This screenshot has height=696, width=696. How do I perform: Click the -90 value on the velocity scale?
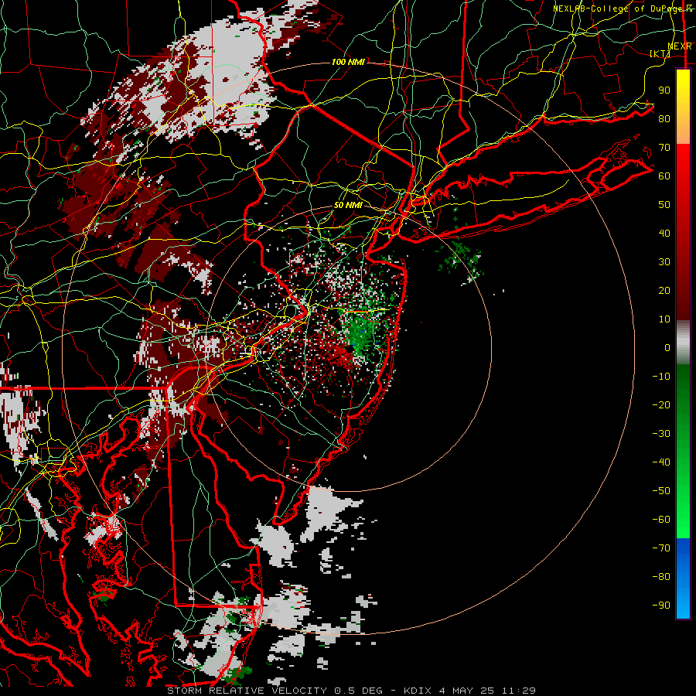click(661, 606)
